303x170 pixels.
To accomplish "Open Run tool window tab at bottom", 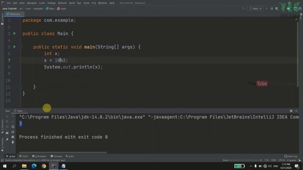I will point(11,156).
